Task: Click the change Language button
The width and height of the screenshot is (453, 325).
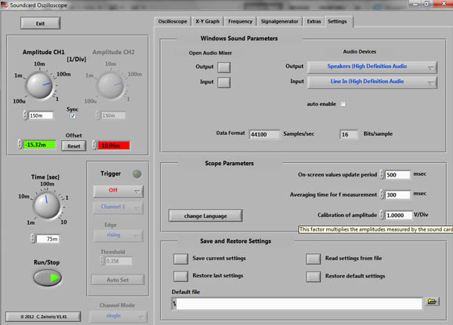Action: tap(205, 215)
